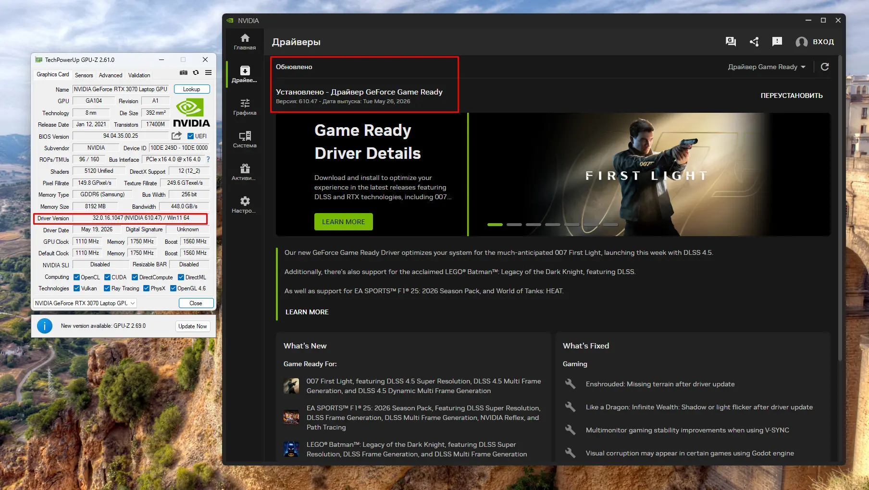Image resolution: width=869 pixels, height=490 pixels.
Task: Open the Advanced tab in GPU-Z
Action: 111,75
